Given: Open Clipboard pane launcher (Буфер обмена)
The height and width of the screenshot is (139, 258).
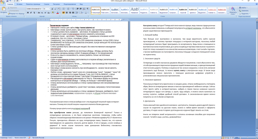Looking at the screenshot, I should [x=24, y=16].
